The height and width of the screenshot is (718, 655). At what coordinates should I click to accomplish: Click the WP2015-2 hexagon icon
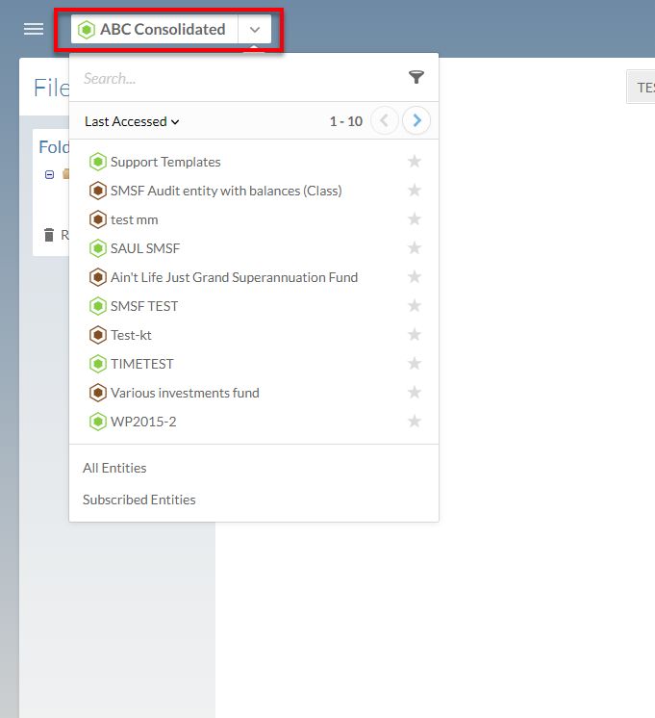pyautogui.click(x=97, y=422)
